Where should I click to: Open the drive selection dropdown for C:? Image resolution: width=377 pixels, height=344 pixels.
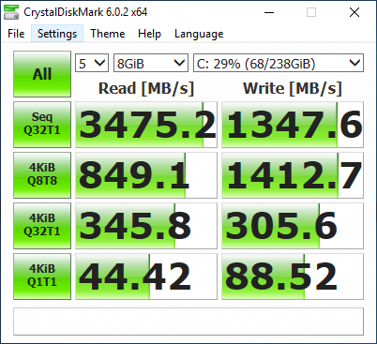(279, 63)
